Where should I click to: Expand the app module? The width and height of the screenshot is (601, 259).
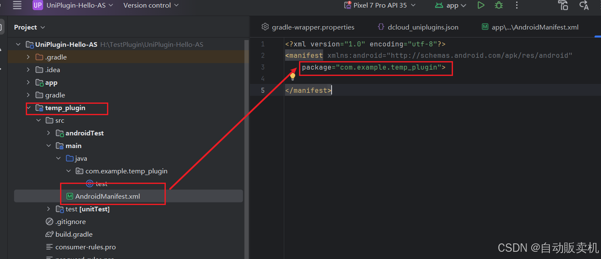(x=28, y=82)
